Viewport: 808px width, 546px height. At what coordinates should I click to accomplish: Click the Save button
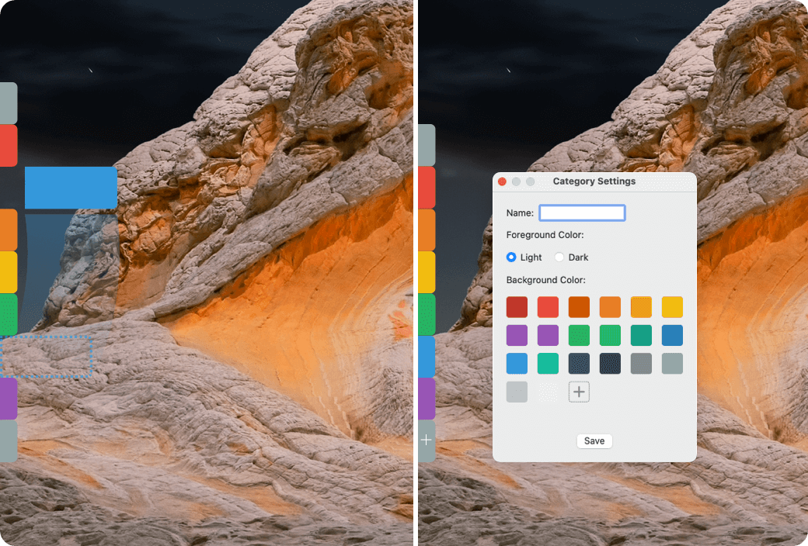click(x=594, y=441)
